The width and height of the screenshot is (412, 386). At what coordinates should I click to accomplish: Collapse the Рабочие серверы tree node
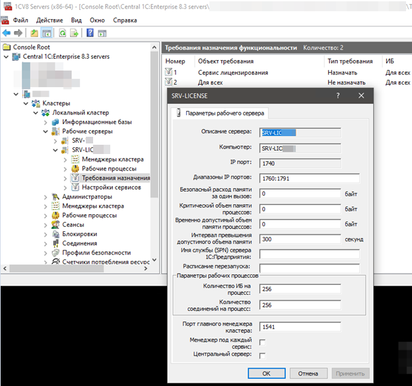46,132
